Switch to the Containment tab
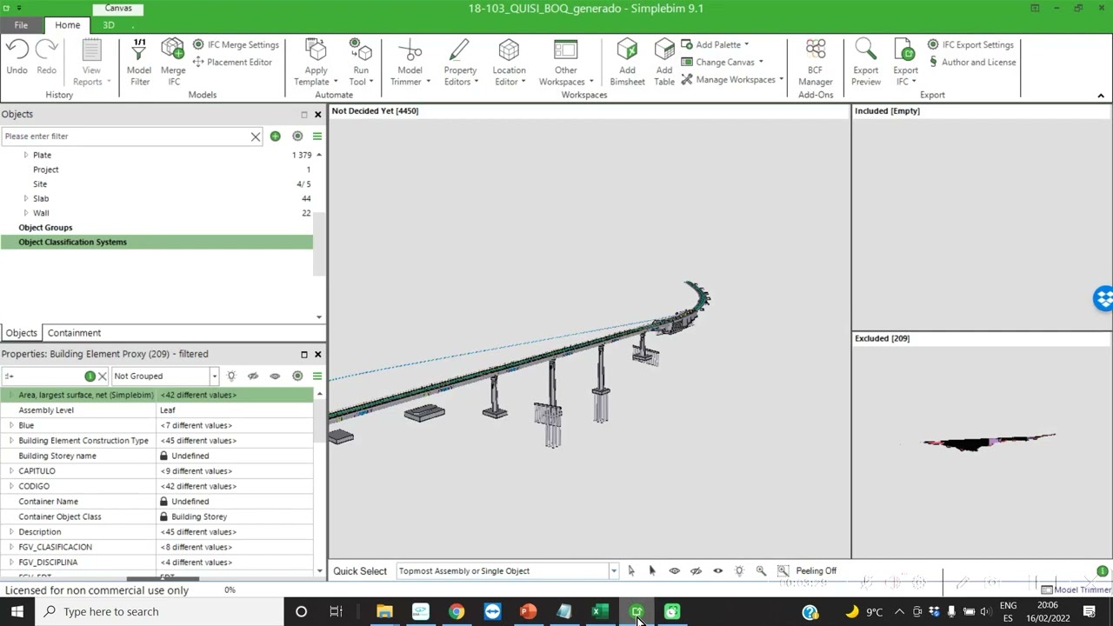 (74, 333)
